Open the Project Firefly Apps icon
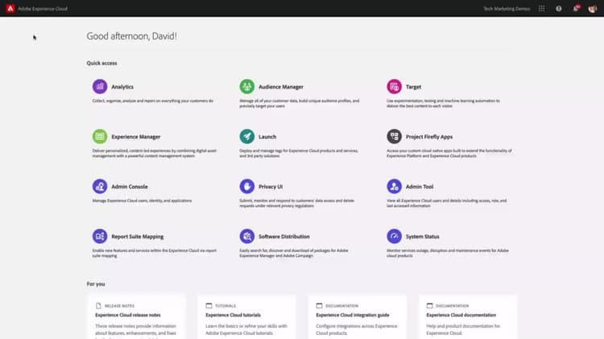Image resolution: width=604 pixels, height=339 pixels. point(394,136)
